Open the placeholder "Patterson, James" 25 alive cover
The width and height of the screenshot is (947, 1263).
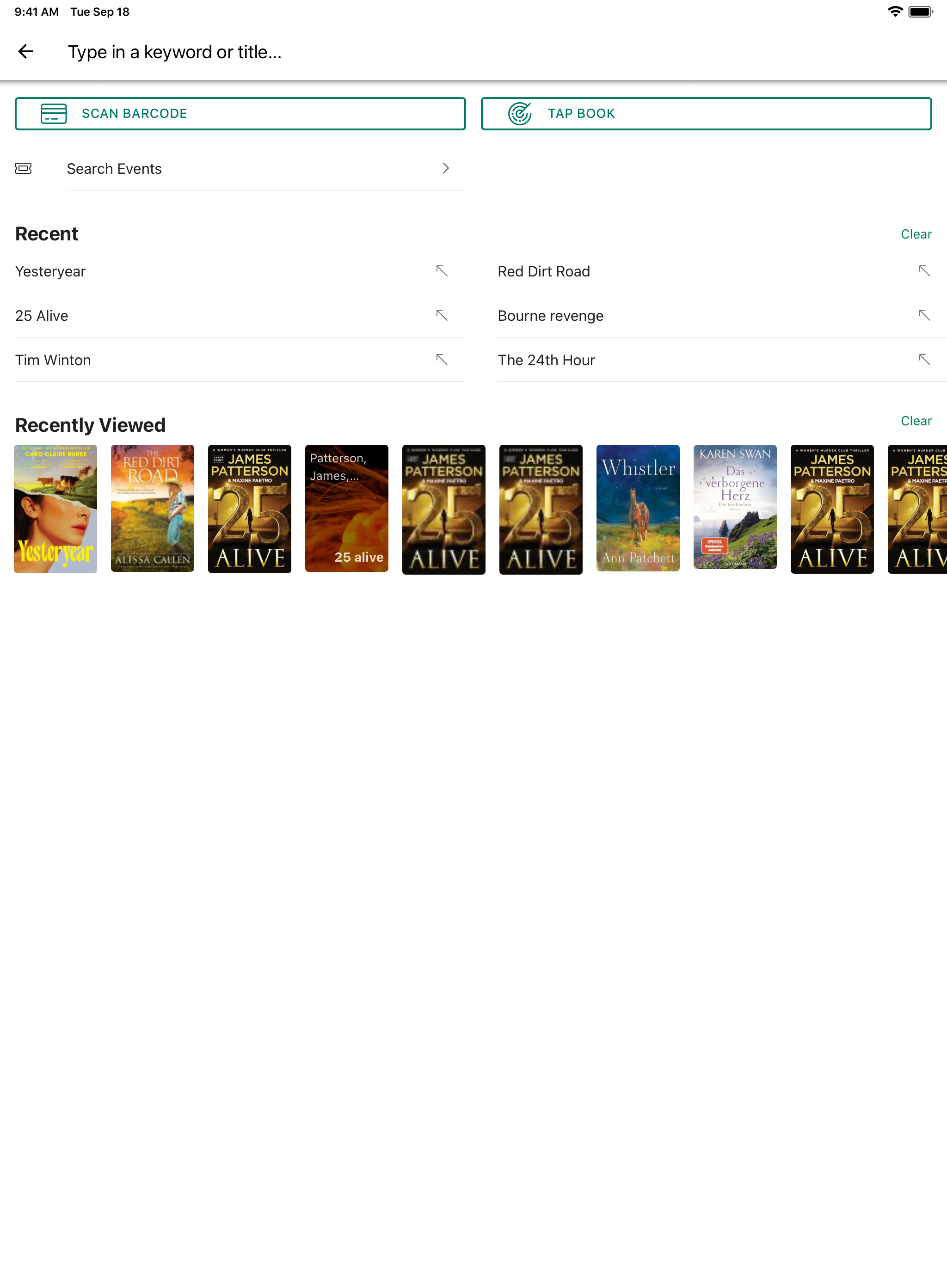pyautogui.click(x=347, y=508)
